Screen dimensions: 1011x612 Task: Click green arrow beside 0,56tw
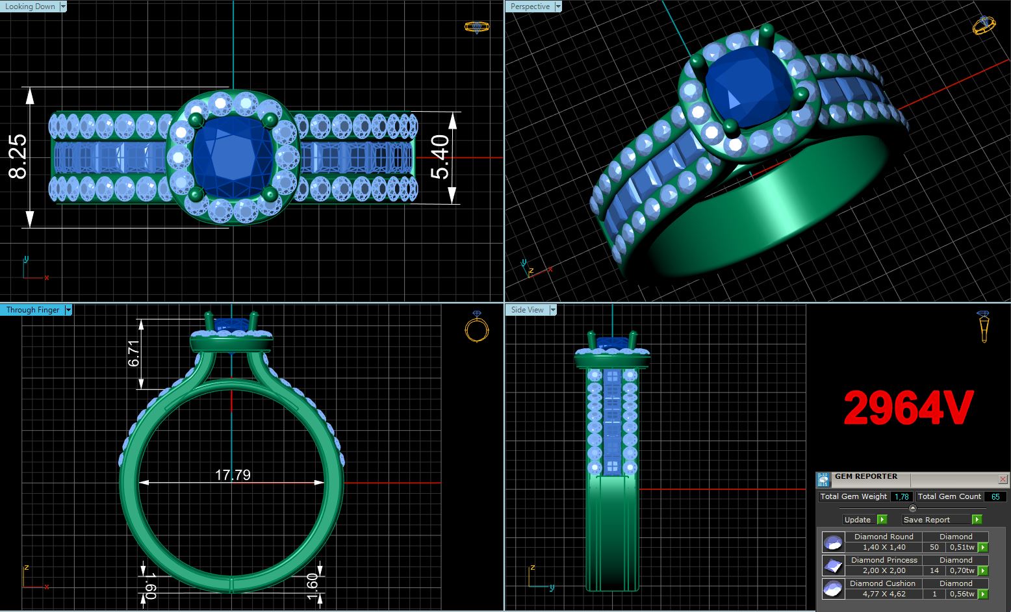983,594
